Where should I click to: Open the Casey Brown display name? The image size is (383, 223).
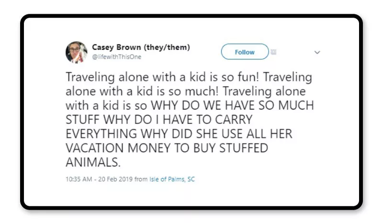point(114,47)
